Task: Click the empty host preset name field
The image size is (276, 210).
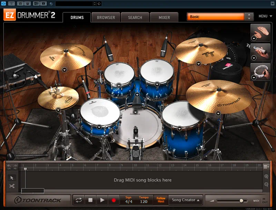Action: point(74,3)
